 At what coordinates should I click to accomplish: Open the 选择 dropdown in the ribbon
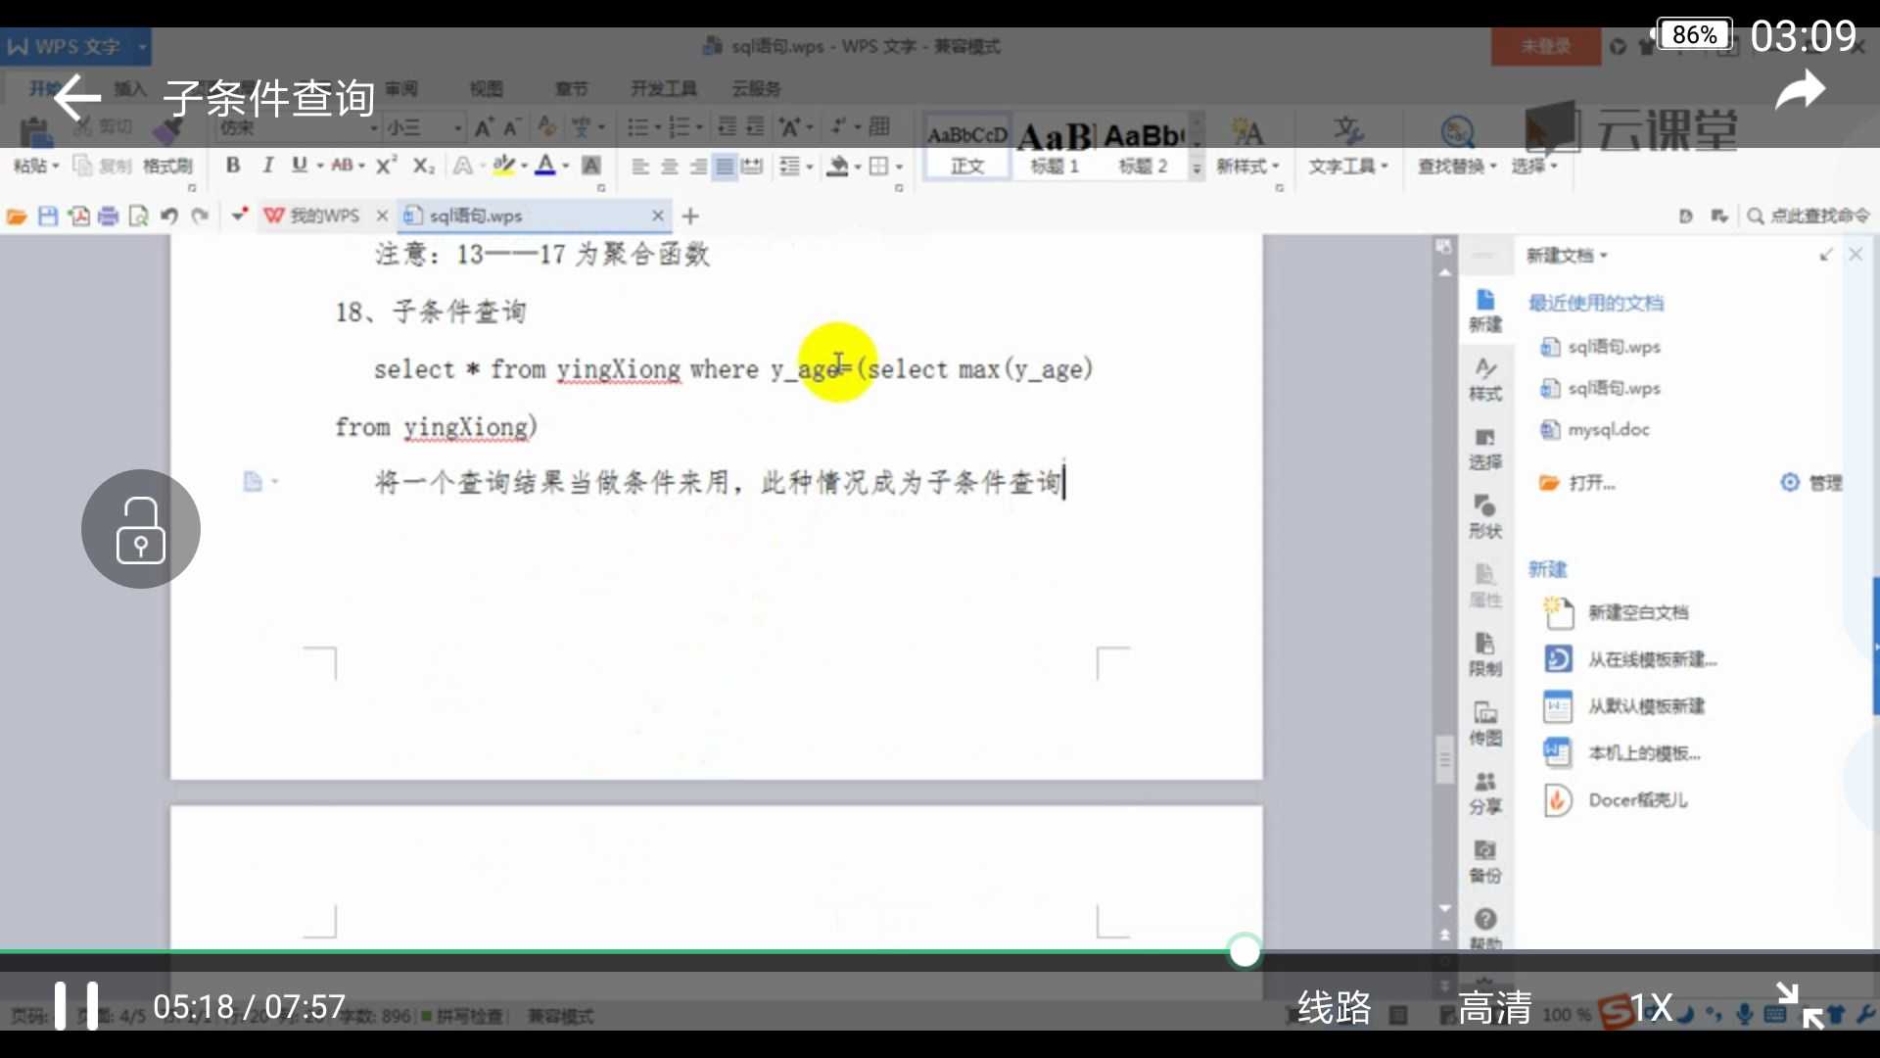(1533, 166)
